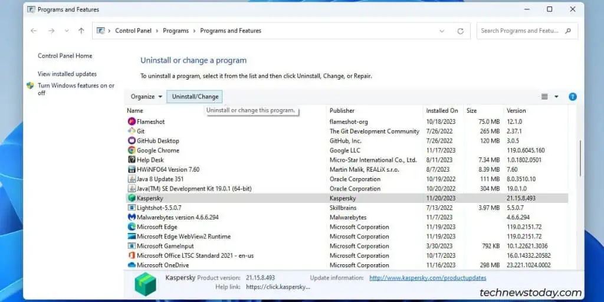Click the Microsoft Office LTSC icon

click(132, 256)
